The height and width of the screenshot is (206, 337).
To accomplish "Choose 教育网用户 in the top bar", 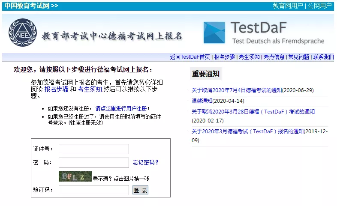I will pyautogui.click(x=288, y=6).
